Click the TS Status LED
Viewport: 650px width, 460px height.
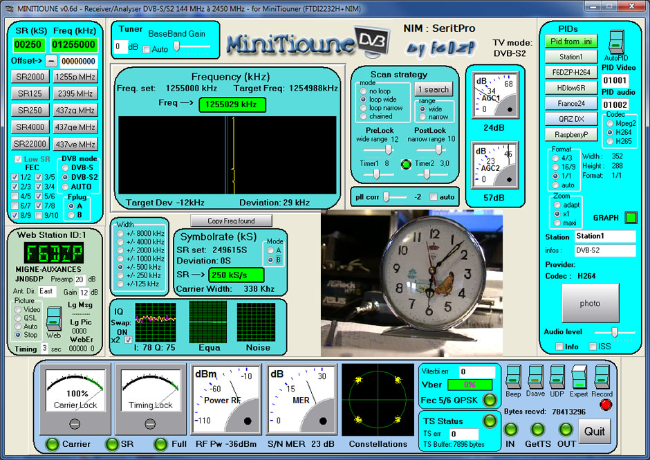490,421
